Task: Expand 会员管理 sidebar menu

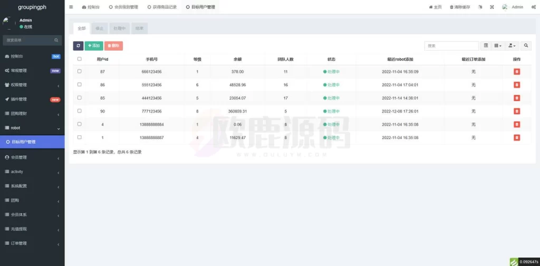Action: 32,157
